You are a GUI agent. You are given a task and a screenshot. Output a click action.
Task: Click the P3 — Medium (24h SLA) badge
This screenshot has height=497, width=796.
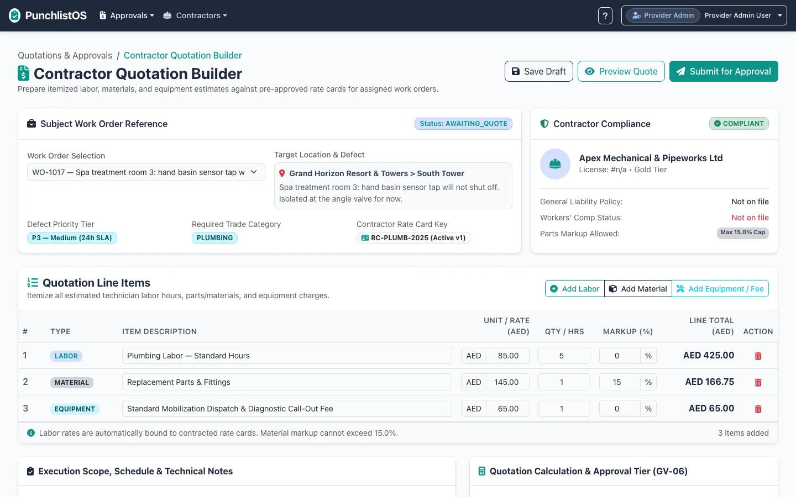(x=72, y=238)
